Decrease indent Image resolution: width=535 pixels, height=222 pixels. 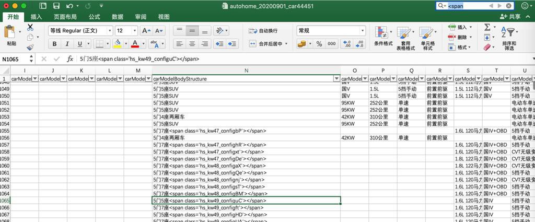coord(220,44)
